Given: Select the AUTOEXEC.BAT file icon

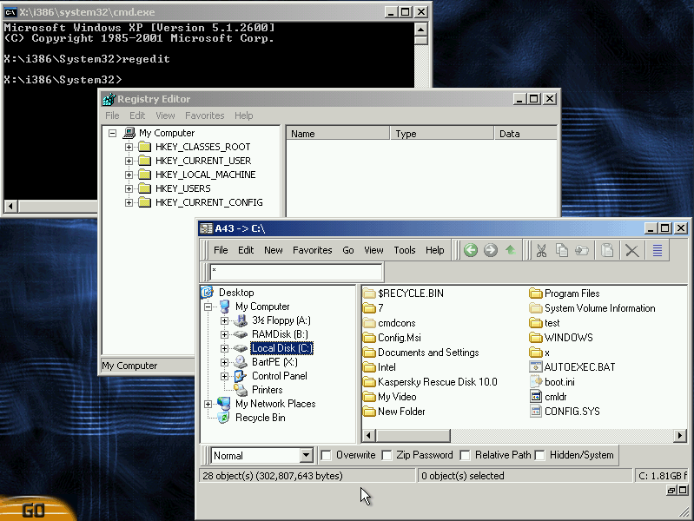Looking at the screenshot, I should 536,367.
